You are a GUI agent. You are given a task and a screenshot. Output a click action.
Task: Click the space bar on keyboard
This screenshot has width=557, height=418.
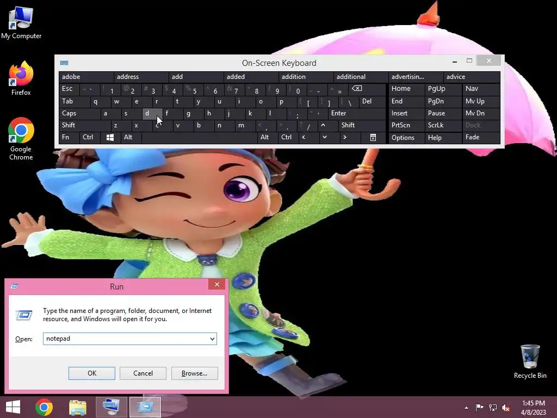199,137
